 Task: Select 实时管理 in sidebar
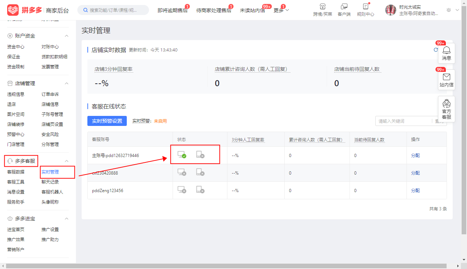[x=50, y=172]
